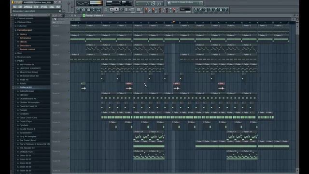Select the Effects item under Current project

click(23, 42)
